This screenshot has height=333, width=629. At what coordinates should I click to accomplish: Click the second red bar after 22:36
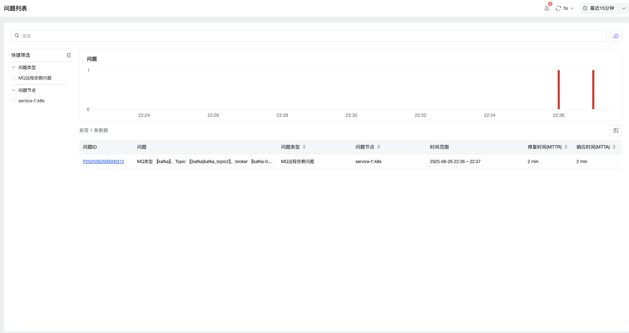pyautogui.click(x=593, y=90)
